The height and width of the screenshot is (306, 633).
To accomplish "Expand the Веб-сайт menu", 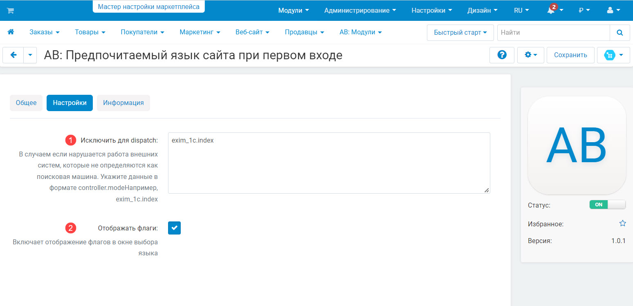I will pyautogui.click(x=252, y=32).
